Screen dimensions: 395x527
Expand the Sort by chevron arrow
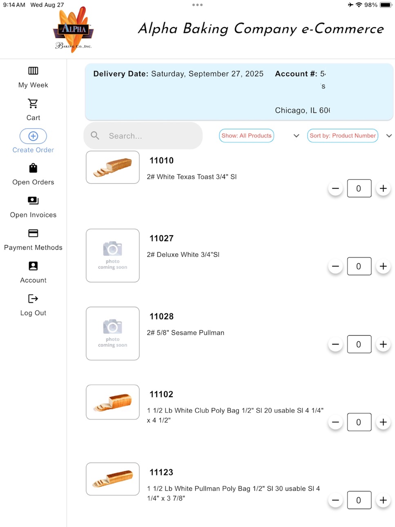coord(389,136)
